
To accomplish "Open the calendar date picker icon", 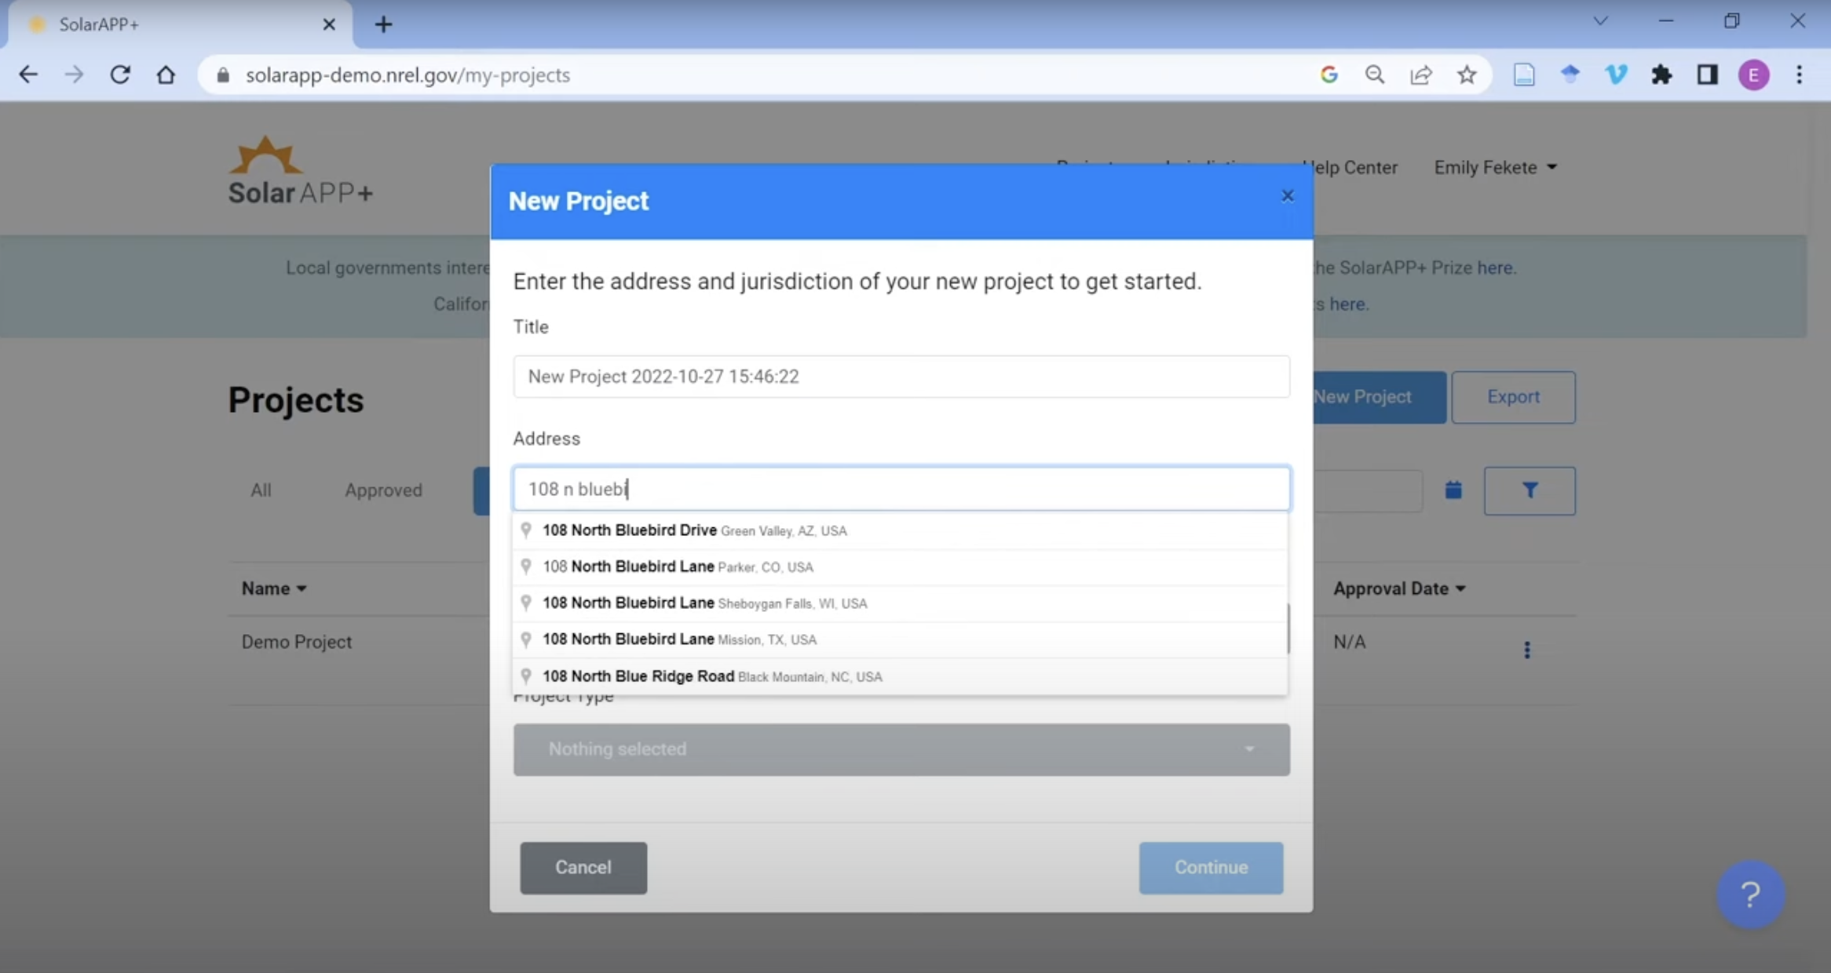I will [1453, 490].
